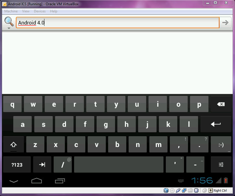The image size is (235, 196).
Task: Tap the space bar
Action: (119, 165)
